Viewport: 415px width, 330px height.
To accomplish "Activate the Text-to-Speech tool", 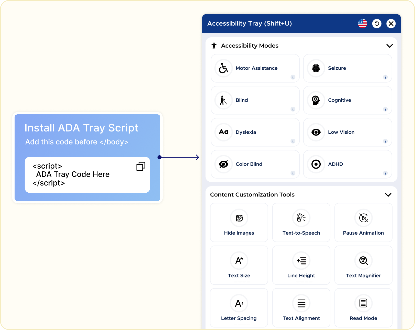I will click(301, 223).
